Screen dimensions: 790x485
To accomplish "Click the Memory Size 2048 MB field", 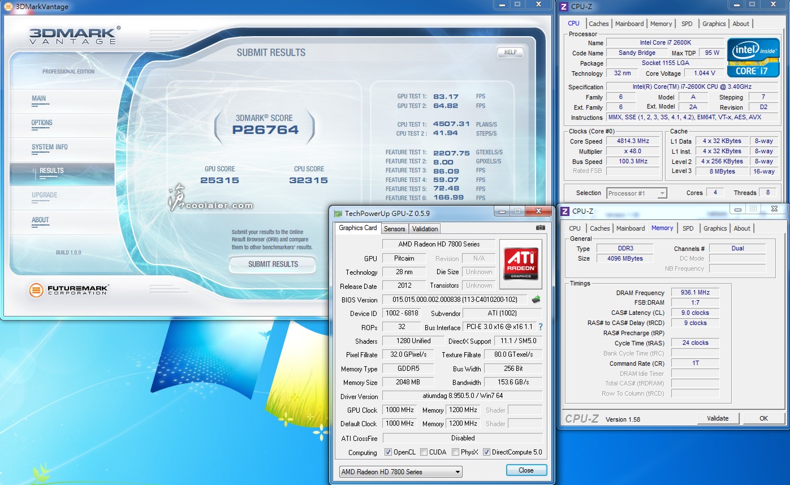I will click(408, 382).
